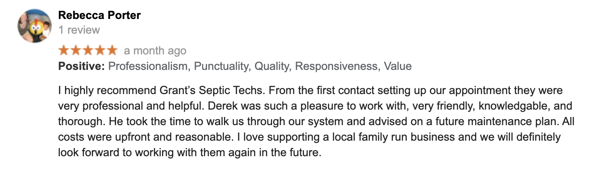Select the fifth orange rating star
This screenshot has height=170, width=597.
click(x=111, y=50)
